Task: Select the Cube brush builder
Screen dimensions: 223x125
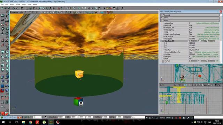Action: tap(2, 52)
